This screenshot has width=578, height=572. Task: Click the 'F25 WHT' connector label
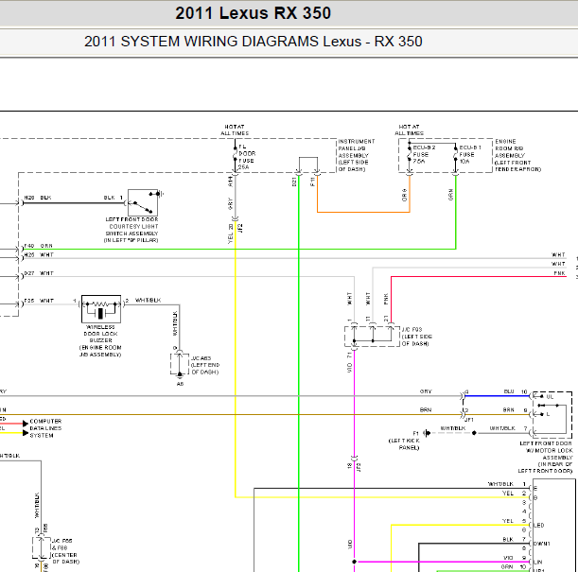click(39, 301)
